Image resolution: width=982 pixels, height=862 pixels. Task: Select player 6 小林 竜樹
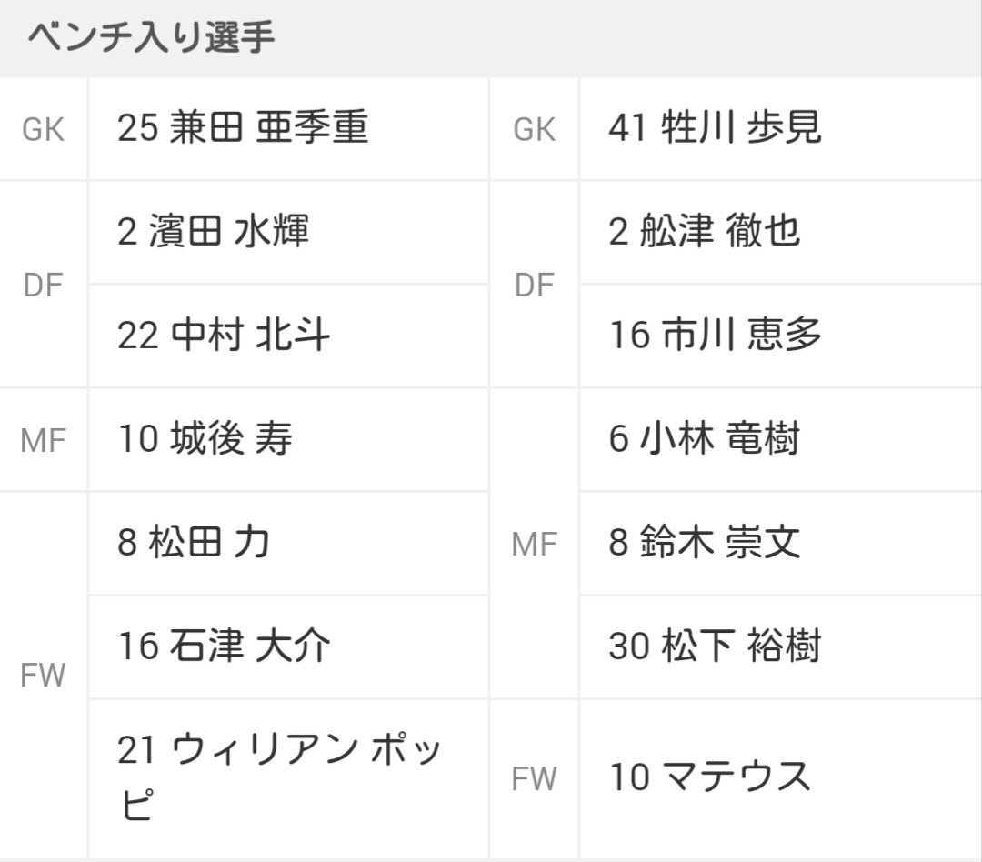click(x=781, y=440)
